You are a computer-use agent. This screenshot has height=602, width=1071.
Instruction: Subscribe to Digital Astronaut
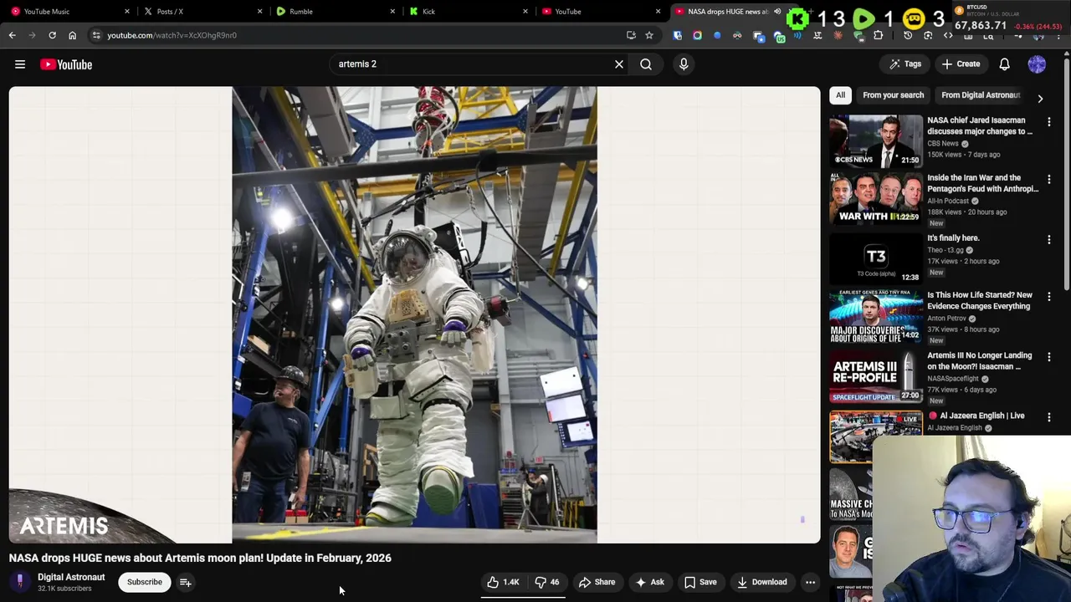(145, 582)
